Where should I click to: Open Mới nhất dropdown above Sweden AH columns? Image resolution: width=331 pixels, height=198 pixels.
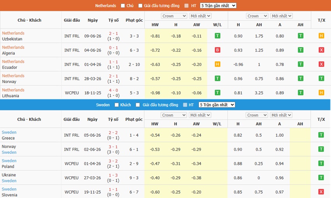(281, 115)
